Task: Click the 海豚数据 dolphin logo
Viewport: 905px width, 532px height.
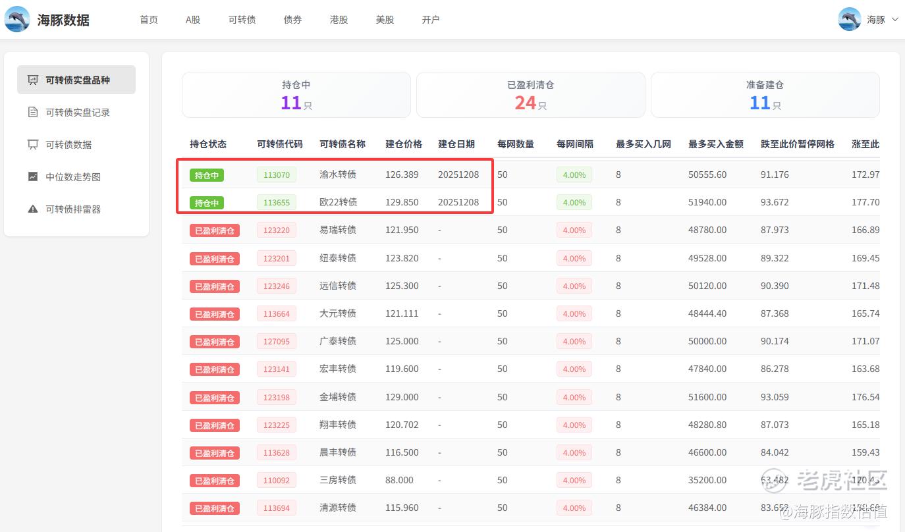Action: (17, 19)
